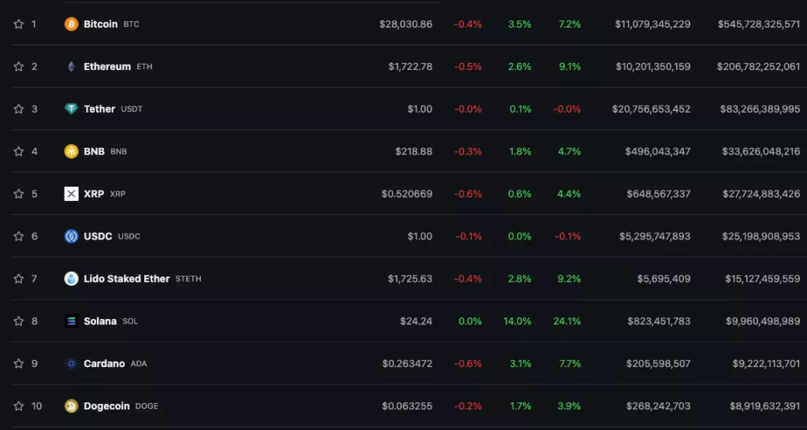Star the Cardano row
The width and height of the screenshot is (807, 430).
19,364
